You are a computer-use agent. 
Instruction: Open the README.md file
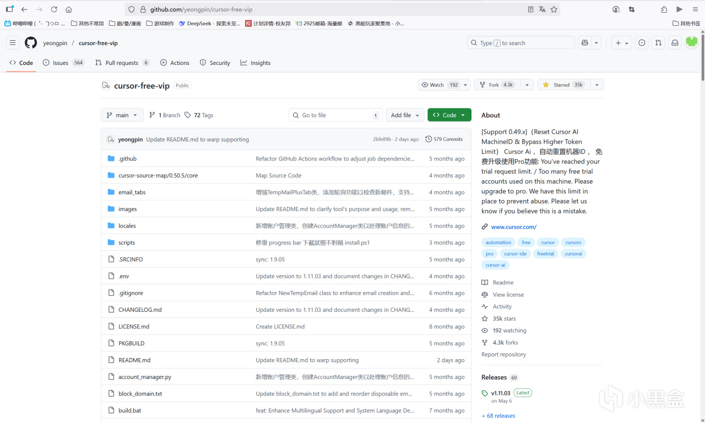click(134, 360)
